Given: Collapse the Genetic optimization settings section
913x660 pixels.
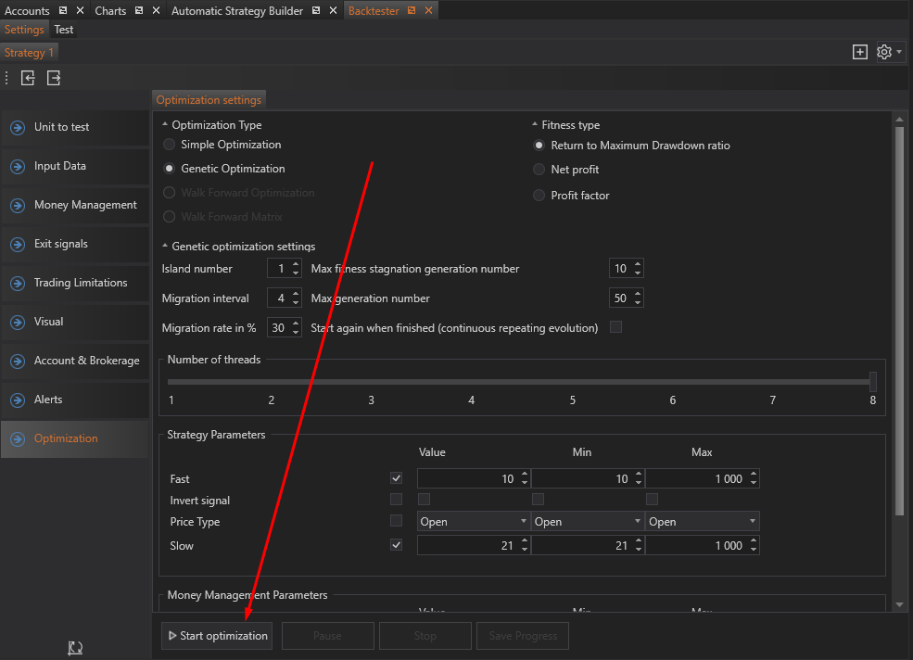Looking at the screenshot, I should pos(166,247).
